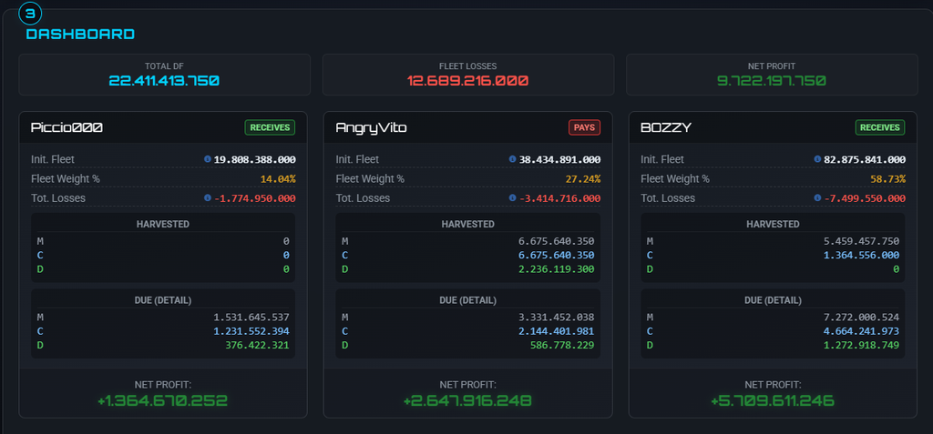933x434 pixels.
Task: Click info icon beside BOZZY Init. Fleet value
Action: coord(817,159)
